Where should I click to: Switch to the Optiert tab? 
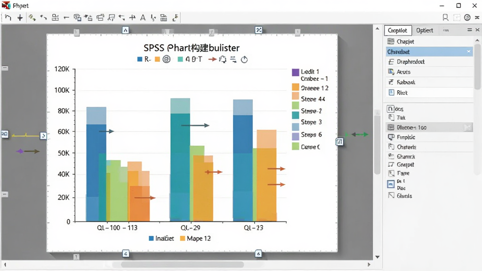pos(425,31)
